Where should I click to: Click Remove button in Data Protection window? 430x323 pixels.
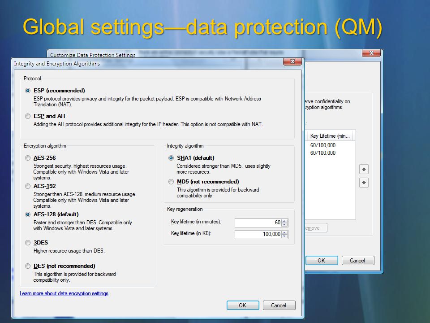coord(316,228)
